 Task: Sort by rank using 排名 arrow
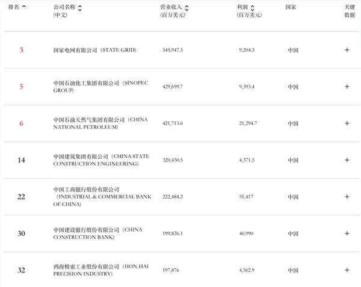(23, 7)
